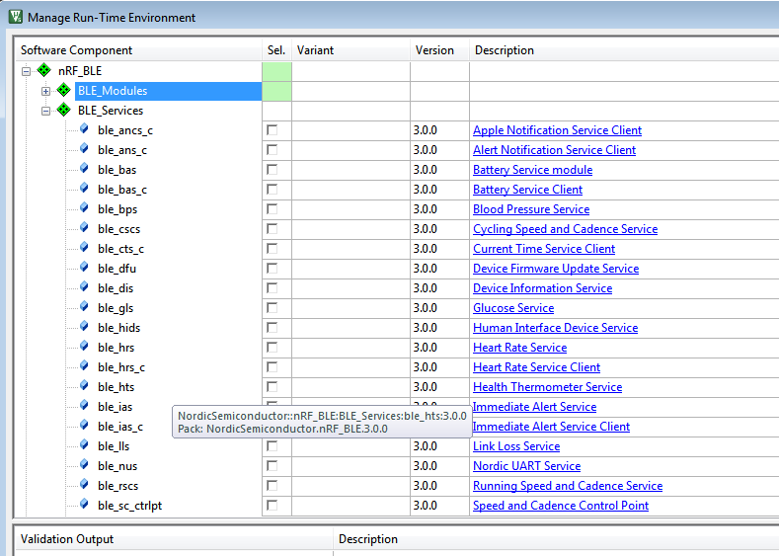
Task: Click the blue component icon for ble_dis
Action: tap(84, 287)
